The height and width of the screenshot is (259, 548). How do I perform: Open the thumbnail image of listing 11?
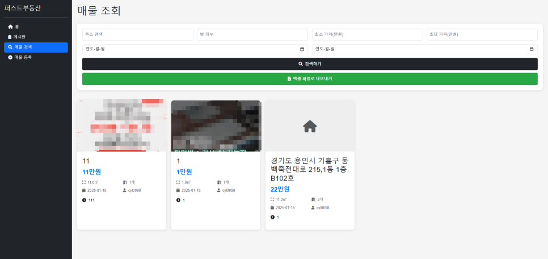point(121,126)
